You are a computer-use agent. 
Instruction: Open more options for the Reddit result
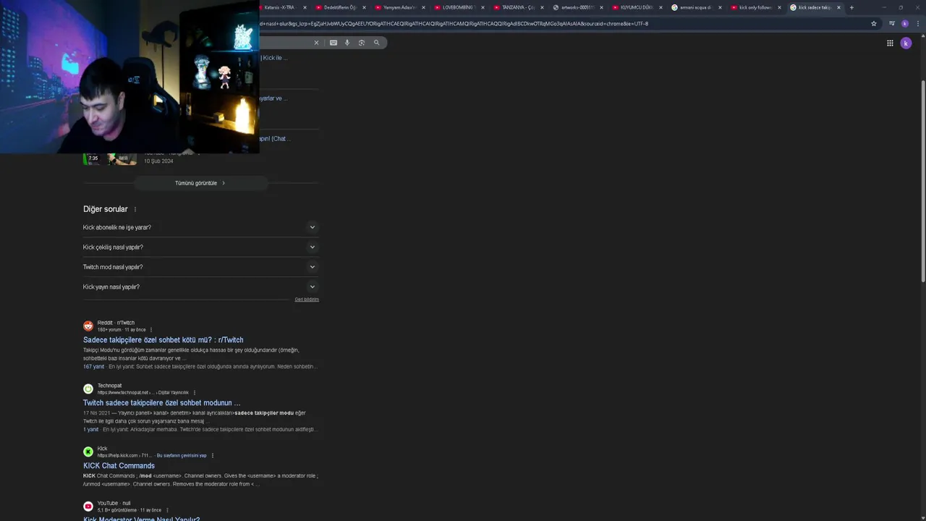(151, 330)
